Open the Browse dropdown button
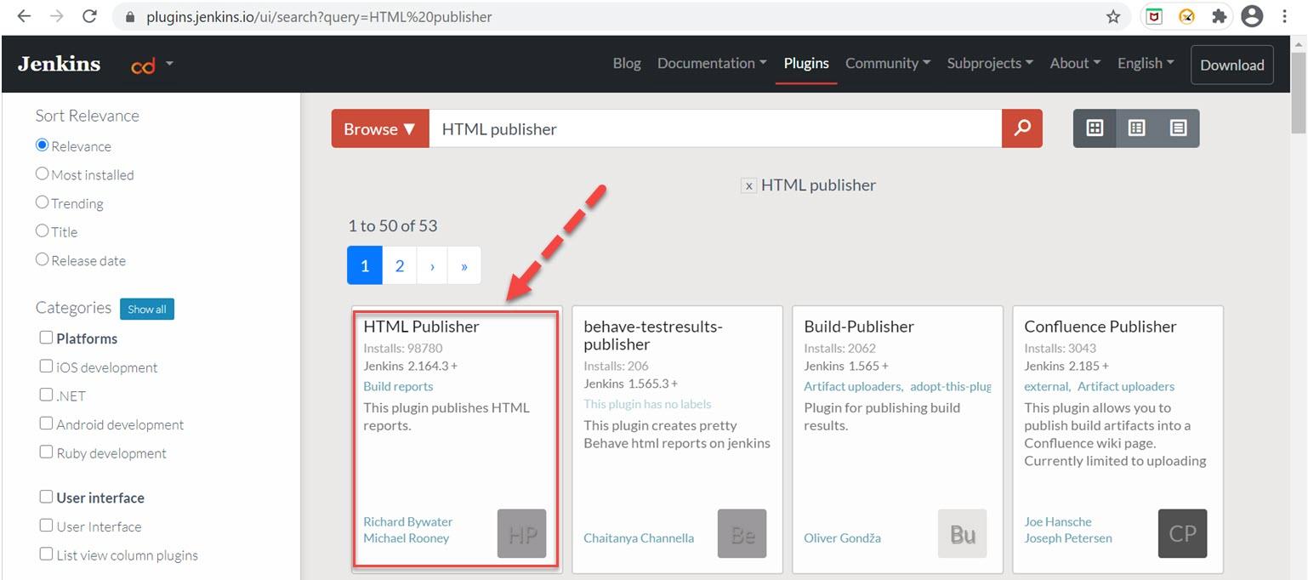 (x=380, y=128)
